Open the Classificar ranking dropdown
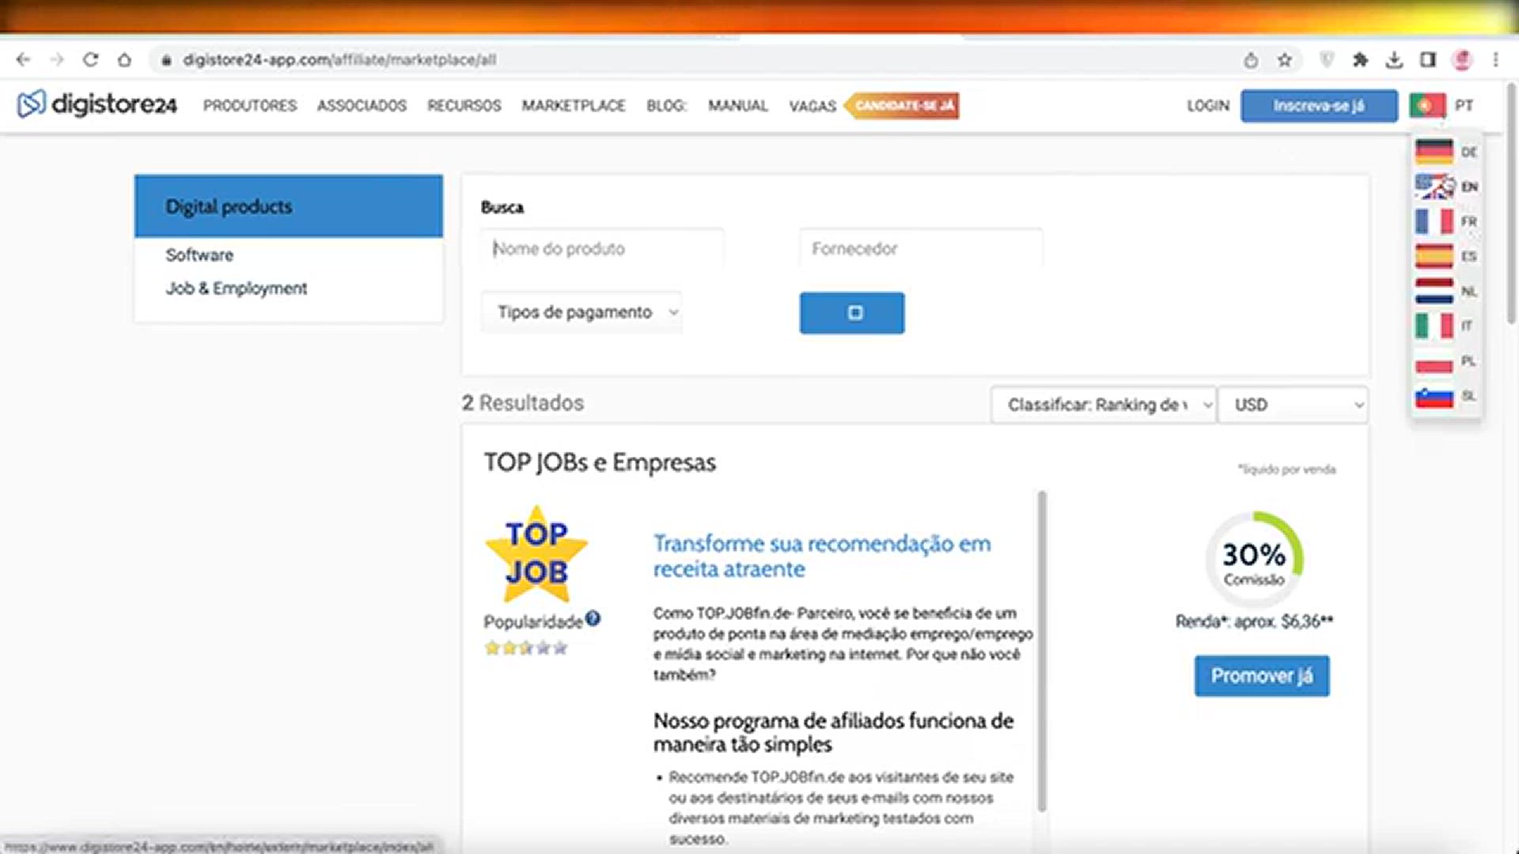 pyautogui.click(x=1103, y=405)
